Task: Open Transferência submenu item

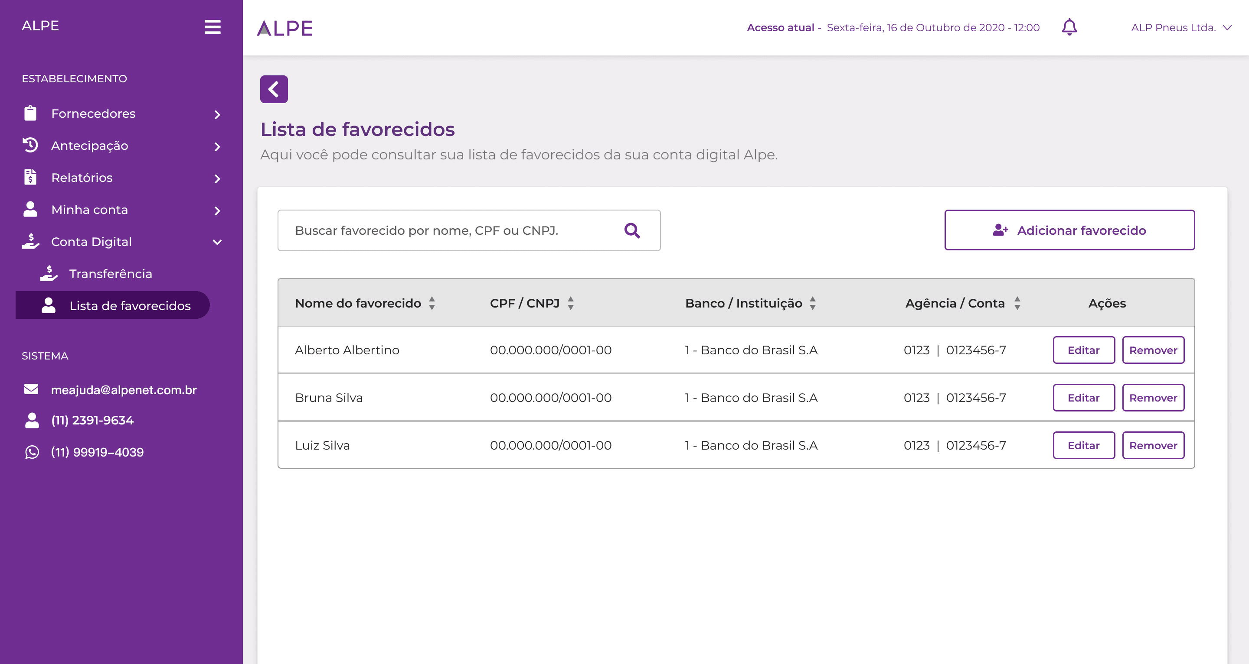Action: [x=111, y=274]
